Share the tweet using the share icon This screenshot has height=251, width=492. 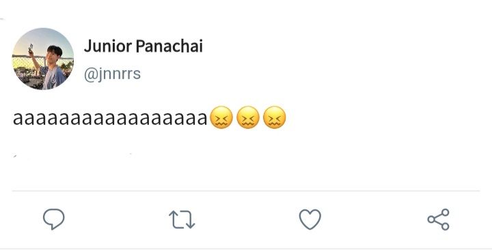tap(438, 220)
